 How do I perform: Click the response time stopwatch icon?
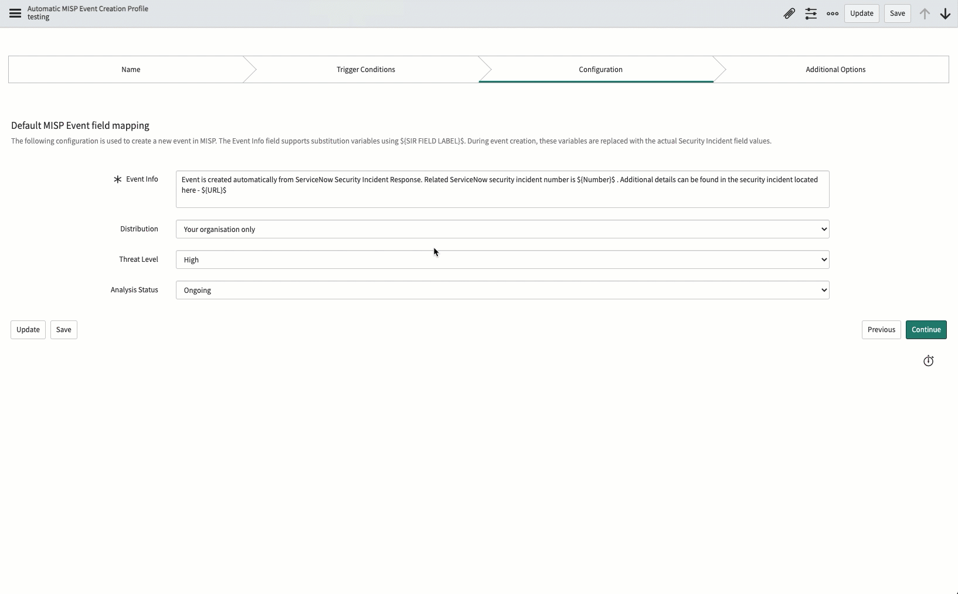click(x=928, y=361)
